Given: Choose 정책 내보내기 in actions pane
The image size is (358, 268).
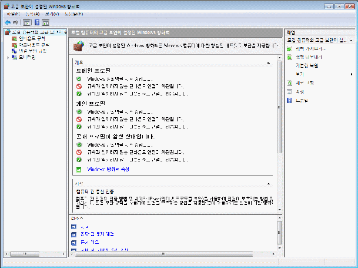Looking at the screenshot, I should coord(309,57).
